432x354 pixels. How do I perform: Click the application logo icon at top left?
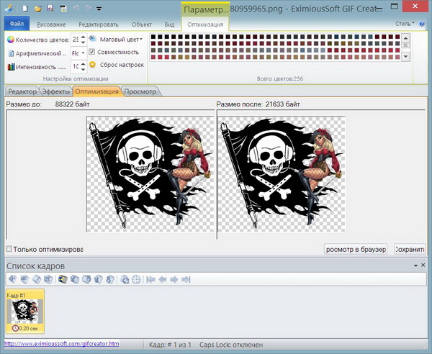tap(9, 8)
